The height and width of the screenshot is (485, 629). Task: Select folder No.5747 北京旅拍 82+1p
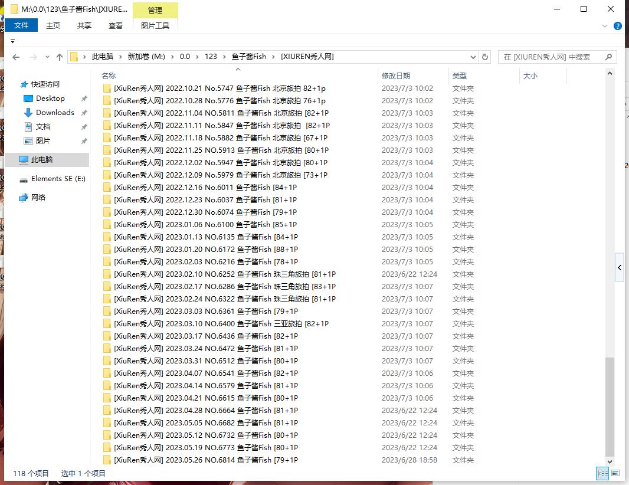pos(220,89)
